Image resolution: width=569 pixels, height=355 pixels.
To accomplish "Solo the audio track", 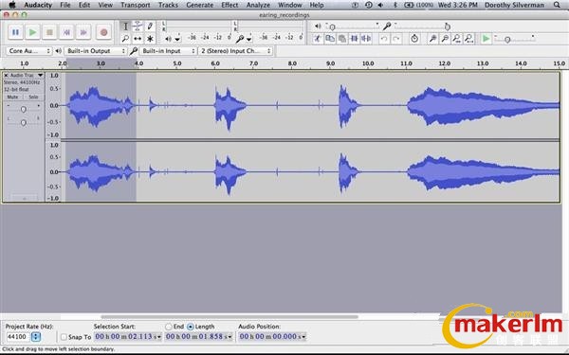I will (33, 98).
